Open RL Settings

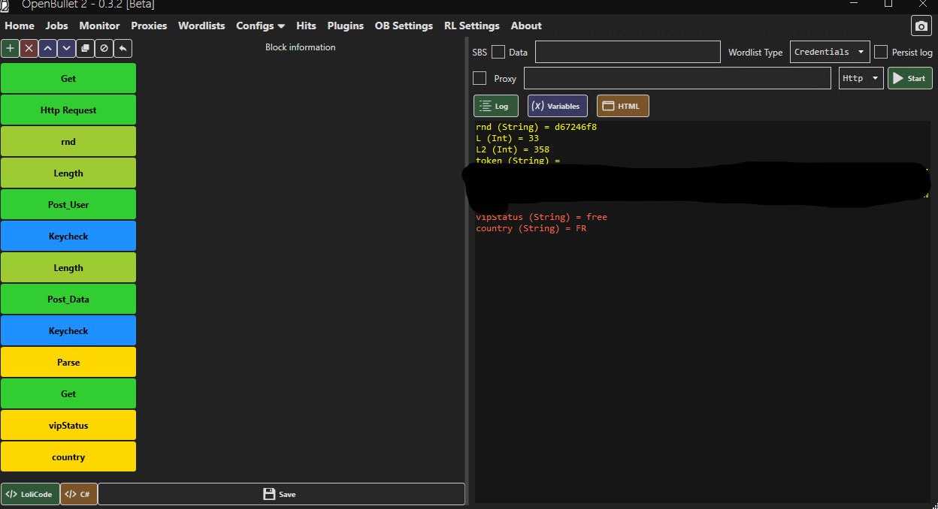coord(471,26)
